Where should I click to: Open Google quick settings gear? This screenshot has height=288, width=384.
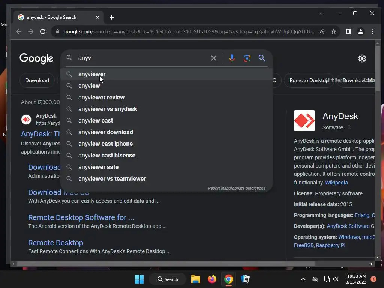[362, 58]
